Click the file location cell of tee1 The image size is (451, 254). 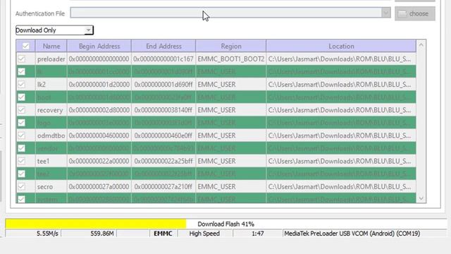pyautogui.click(x=341, y=161)
